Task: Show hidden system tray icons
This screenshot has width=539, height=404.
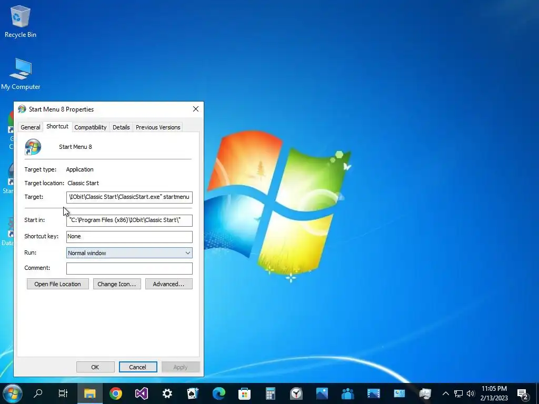Action: (445, 393)
